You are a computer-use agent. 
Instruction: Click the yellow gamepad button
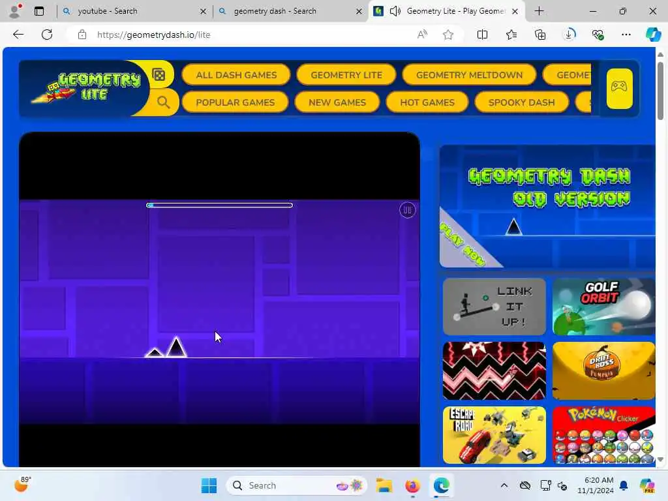tap(620, 89)
